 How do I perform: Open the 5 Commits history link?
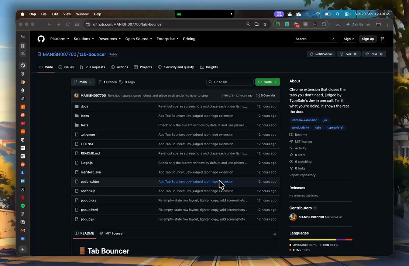[266, 96]
